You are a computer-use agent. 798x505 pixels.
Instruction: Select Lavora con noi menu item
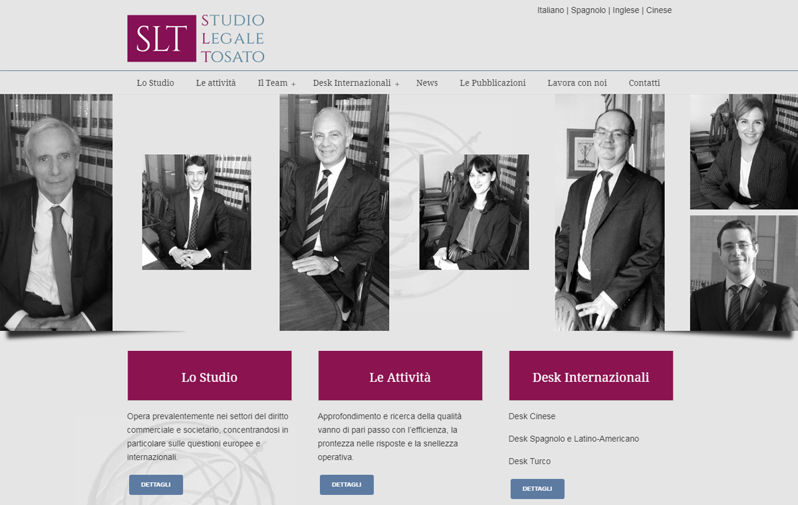577,83
